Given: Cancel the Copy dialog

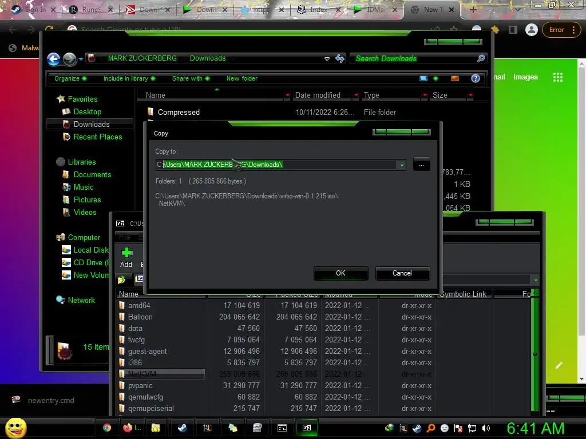Looking at the screenshot, I should (402, 273).
